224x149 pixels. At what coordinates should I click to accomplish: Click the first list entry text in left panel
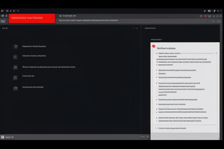pos(34,46)
